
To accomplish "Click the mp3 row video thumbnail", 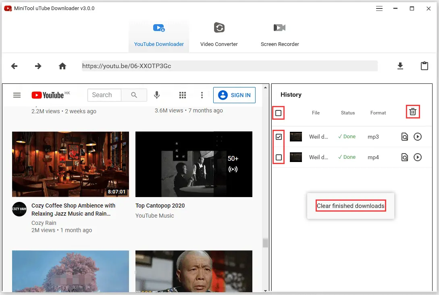I will (295, 137).
